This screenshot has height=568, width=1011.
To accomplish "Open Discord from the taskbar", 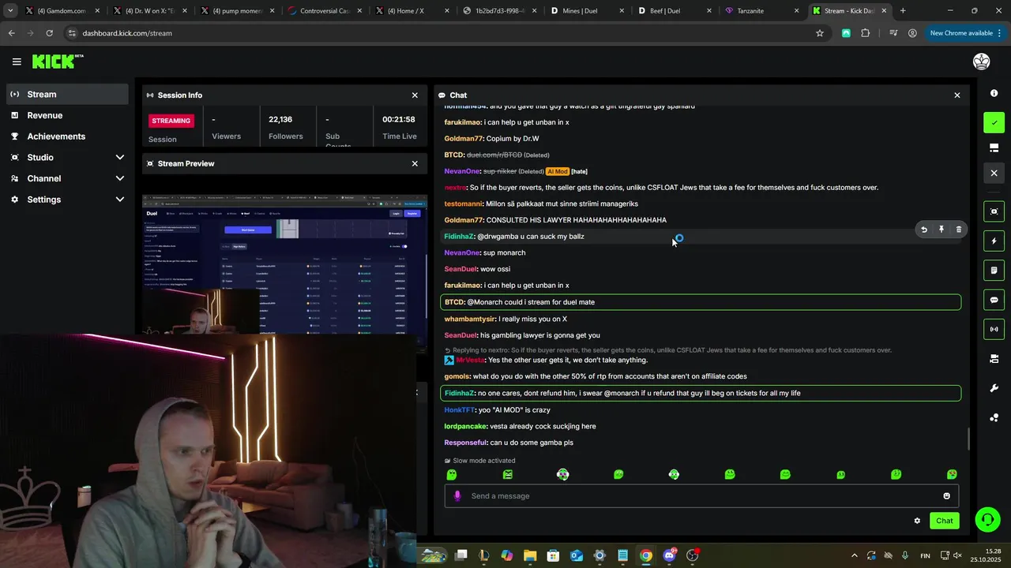I will (670, 555).
